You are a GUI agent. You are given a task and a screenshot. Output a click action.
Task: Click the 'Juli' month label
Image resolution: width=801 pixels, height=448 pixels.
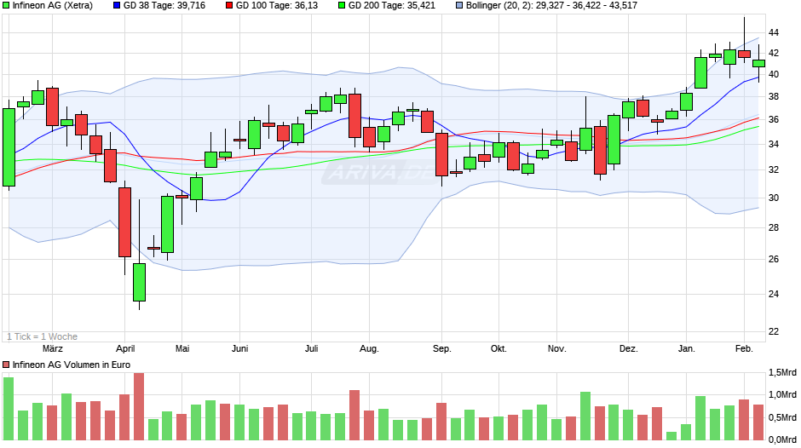(x=312, y=348)
